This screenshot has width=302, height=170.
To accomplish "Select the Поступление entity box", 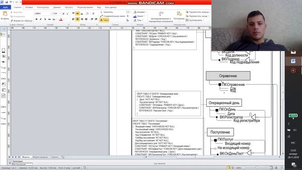I will 220,132.
